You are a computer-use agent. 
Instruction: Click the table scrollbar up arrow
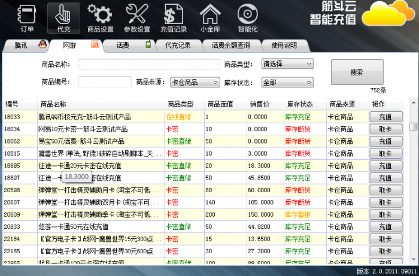tap(414, 102)
